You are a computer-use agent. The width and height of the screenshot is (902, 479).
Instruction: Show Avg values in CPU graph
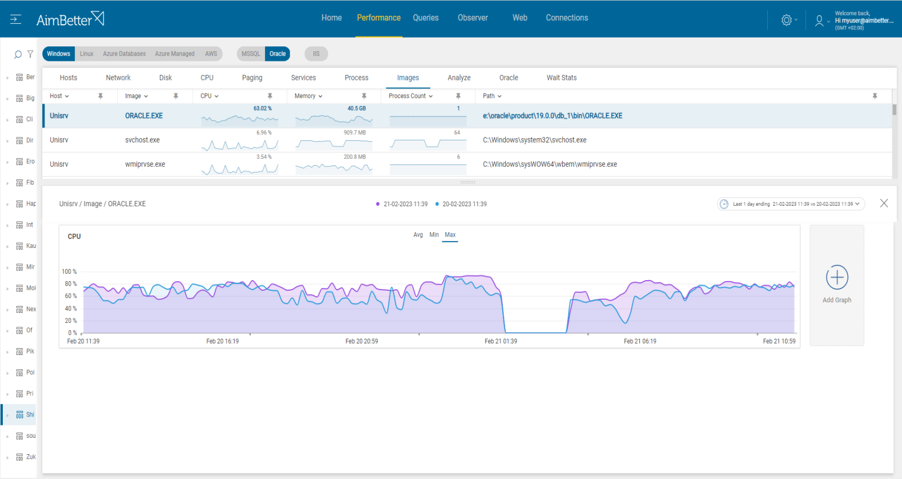click(x=418, y=235)
